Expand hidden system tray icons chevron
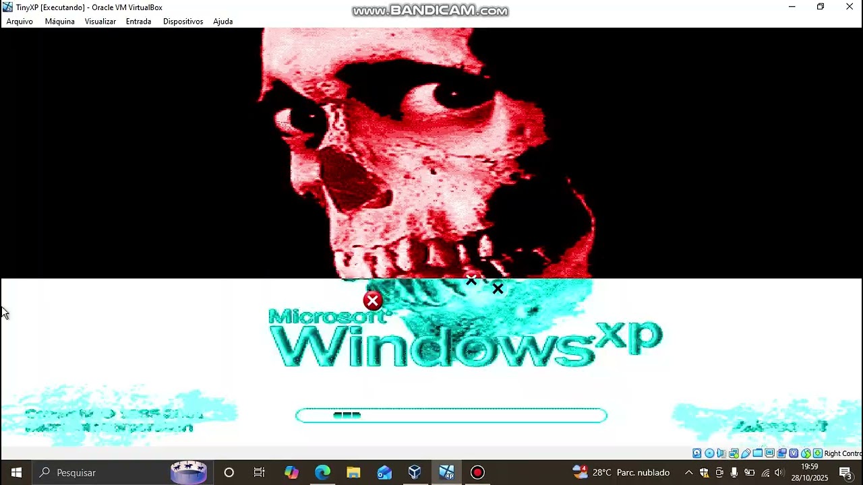 [x=688, y=473]
